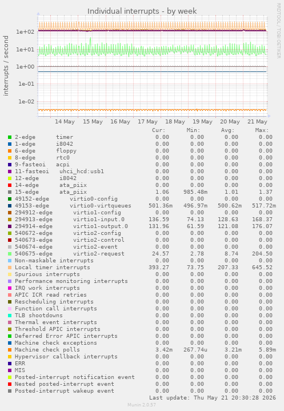Click the gray swatch beside 15-edge ata_piix
This screenshot has height=411, width=284.
(x=10, y=192)
